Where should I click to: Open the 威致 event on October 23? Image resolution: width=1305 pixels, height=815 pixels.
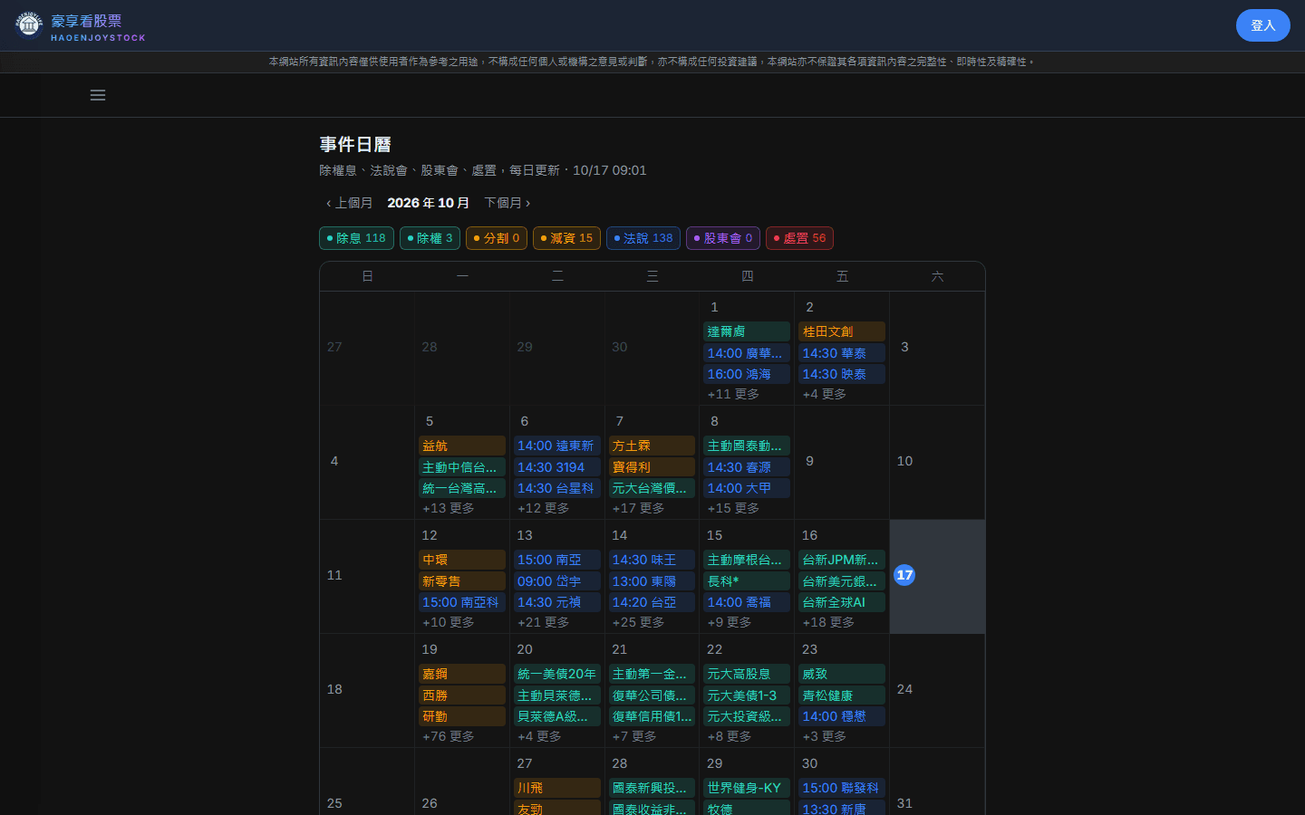coord(842,674)
